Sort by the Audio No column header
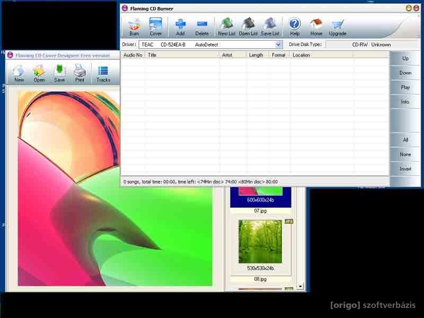Image resolution: width=424 pixels, height=318 pixels. coord(133,55)
